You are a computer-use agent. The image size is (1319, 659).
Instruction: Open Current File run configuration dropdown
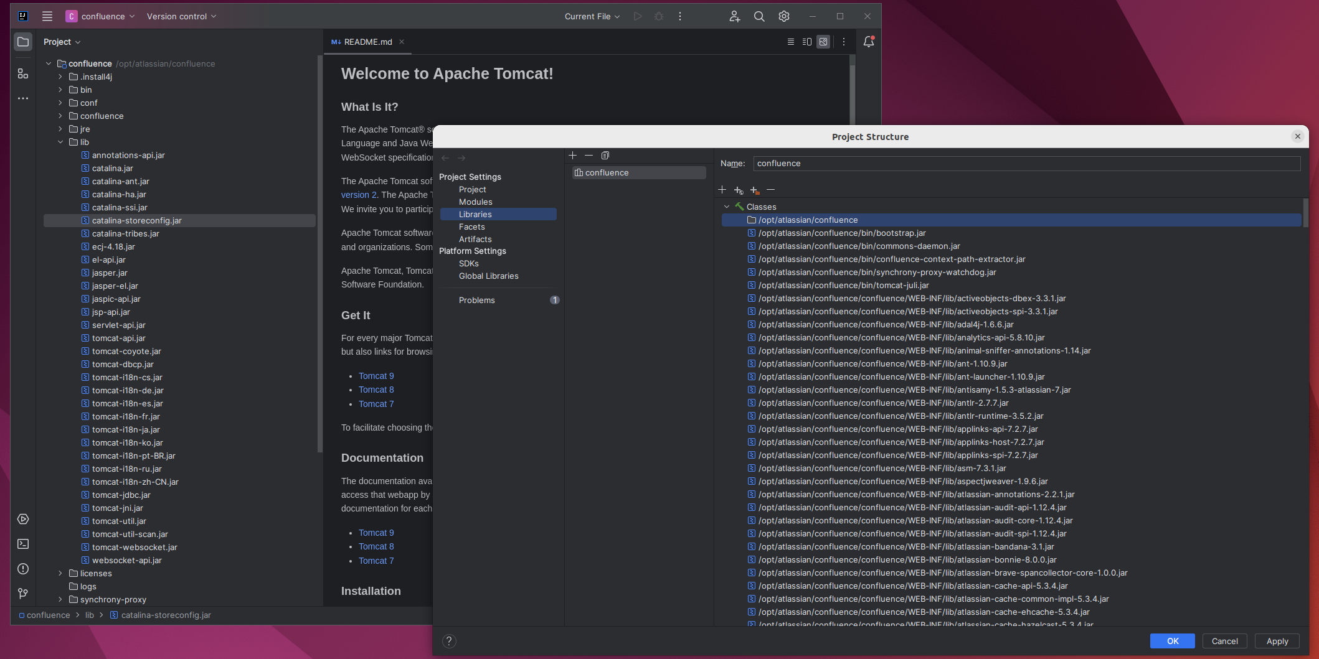coord(592,16)
